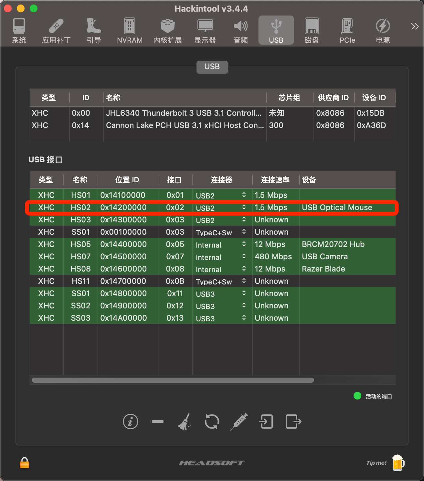
Task: Click the syringe inject icon
Action: [x=239, y=422]
